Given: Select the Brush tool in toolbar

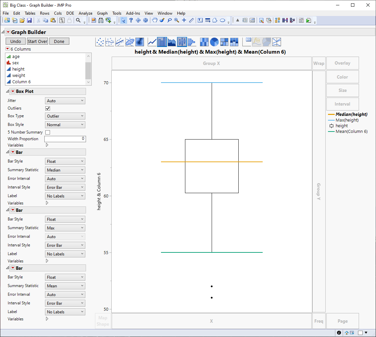Looking at the screenshot, I should coord(162,20).
